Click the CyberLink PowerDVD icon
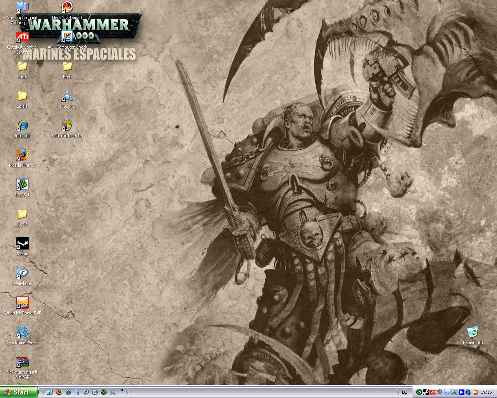 22,303
